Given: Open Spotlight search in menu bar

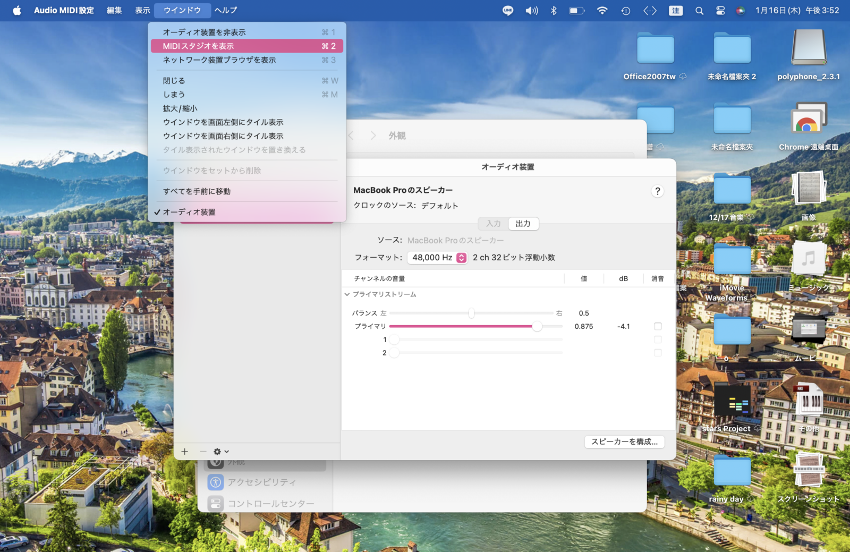Looking at the screenshot, I should pos(699,11).
